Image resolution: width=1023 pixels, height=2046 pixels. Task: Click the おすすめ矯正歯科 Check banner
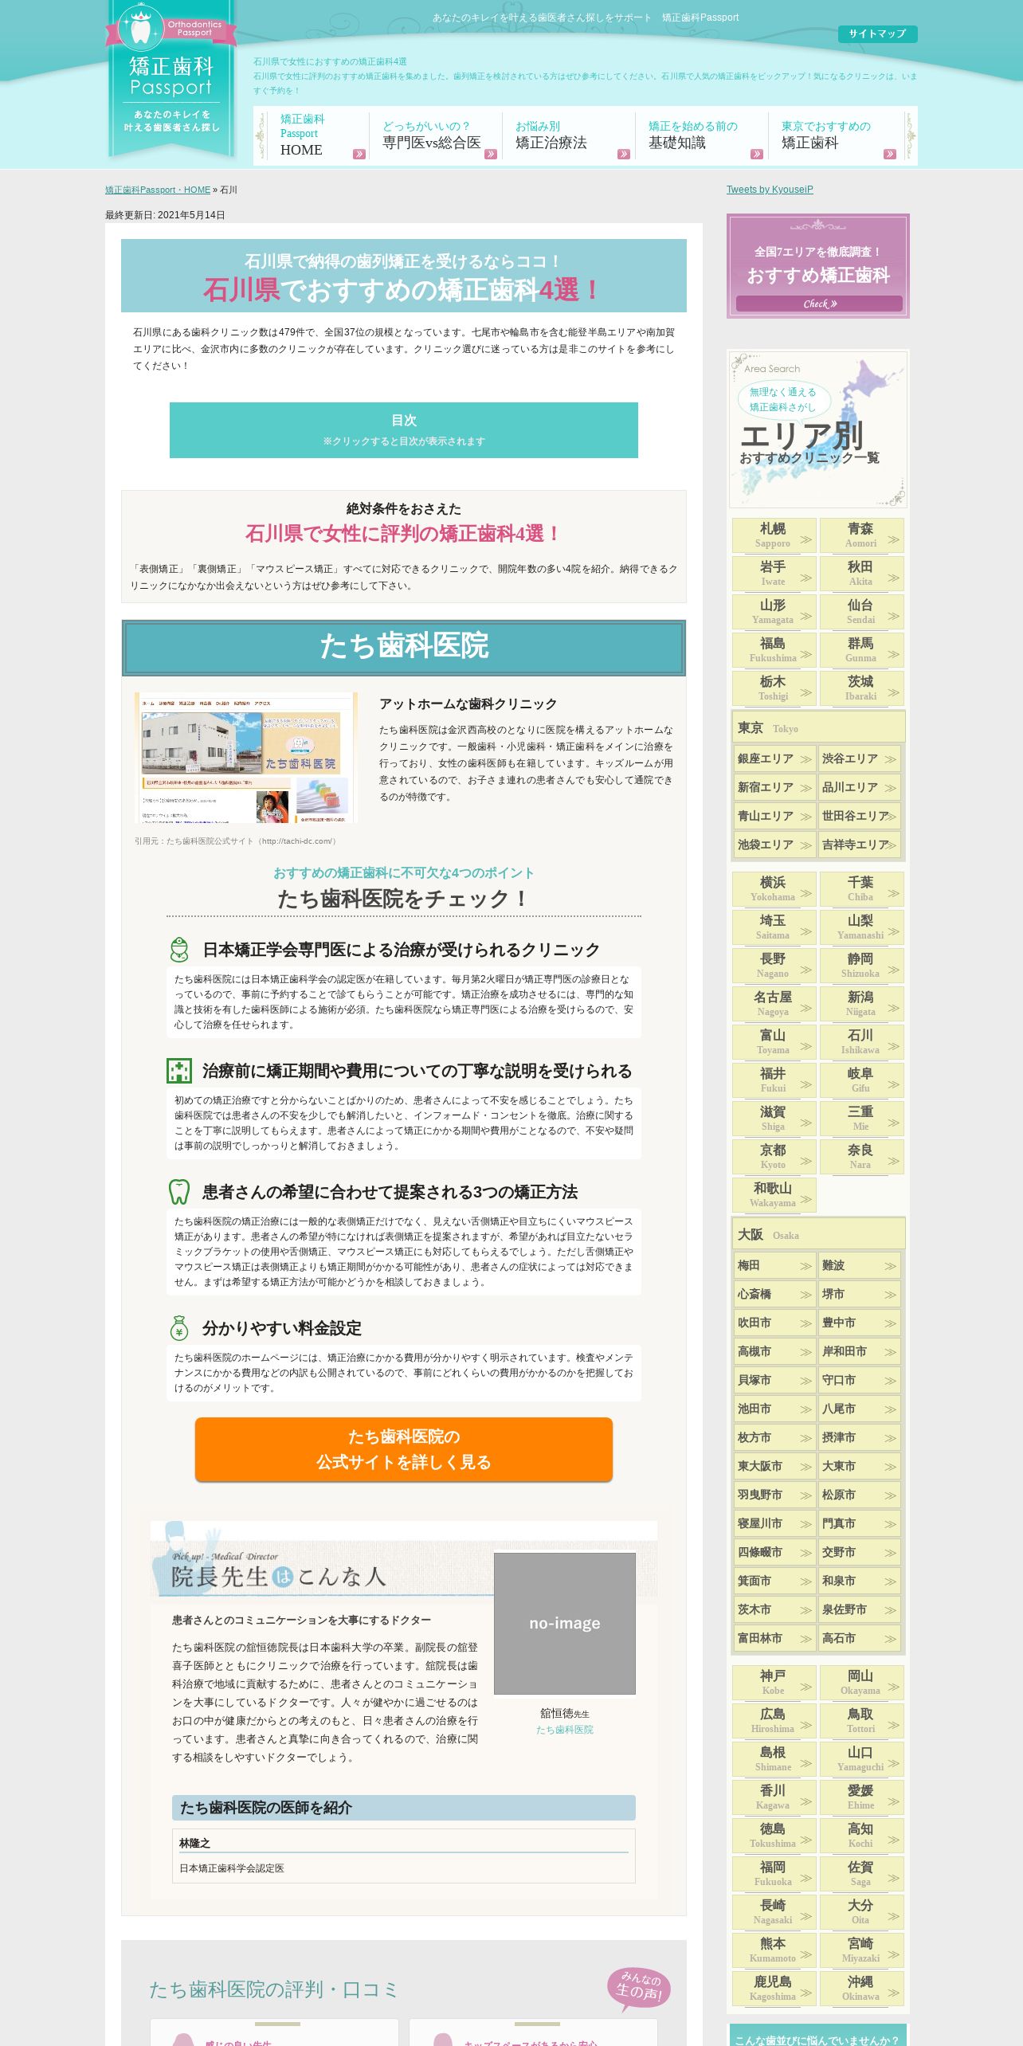[x=818, y=266]
